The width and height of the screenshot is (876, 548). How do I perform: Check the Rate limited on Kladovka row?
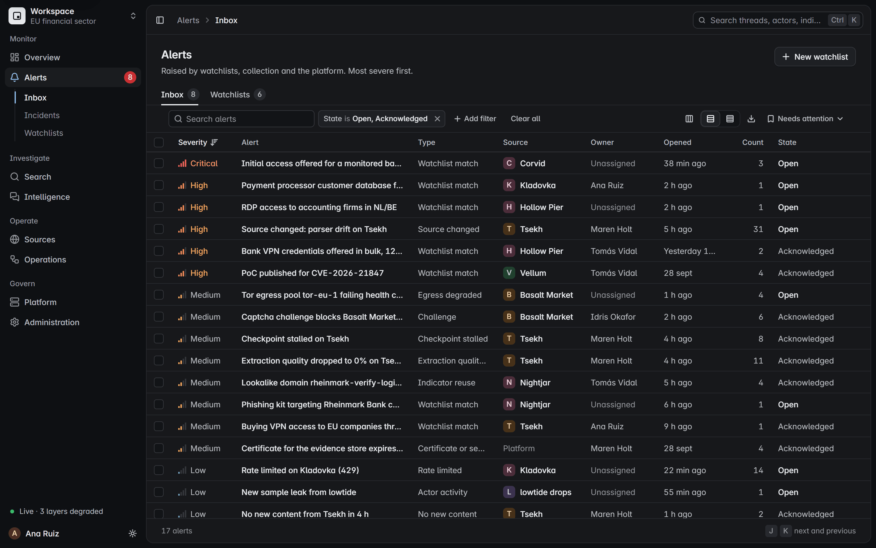point(158,470)
